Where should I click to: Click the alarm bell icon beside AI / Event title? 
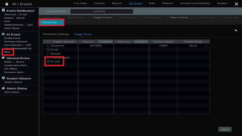[x=7, y=4]
